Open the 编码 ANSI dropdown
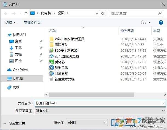167x130 pixels. 87,123
